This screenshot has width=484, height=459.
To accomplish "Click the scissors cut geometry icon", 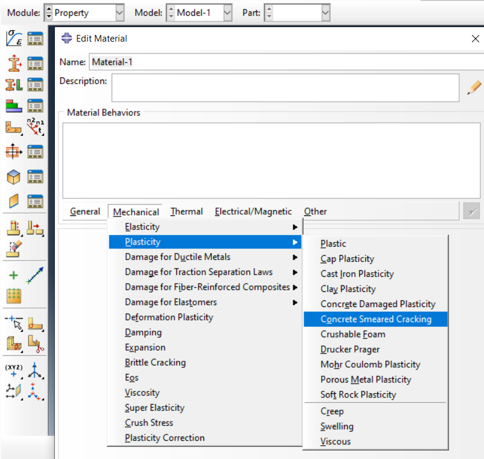I will click(x=36, y=344).
